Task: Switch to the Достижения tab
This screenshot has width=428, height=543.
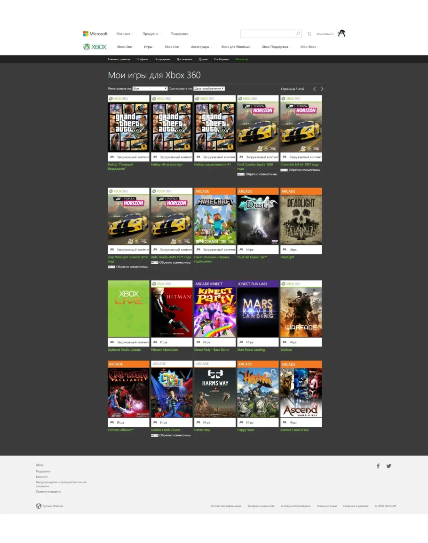Action: pos(184,59)
